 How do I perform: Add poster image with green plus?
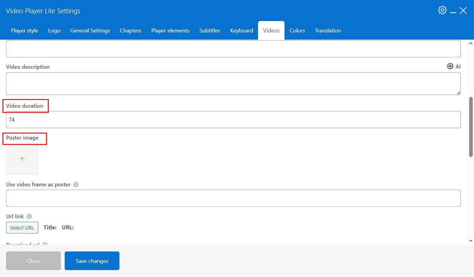pyautogui.click(x=22, y=159)
